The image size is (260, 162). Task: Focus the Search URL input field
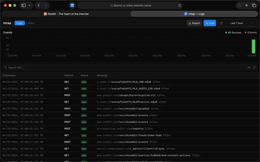click(x=130, y=67)
